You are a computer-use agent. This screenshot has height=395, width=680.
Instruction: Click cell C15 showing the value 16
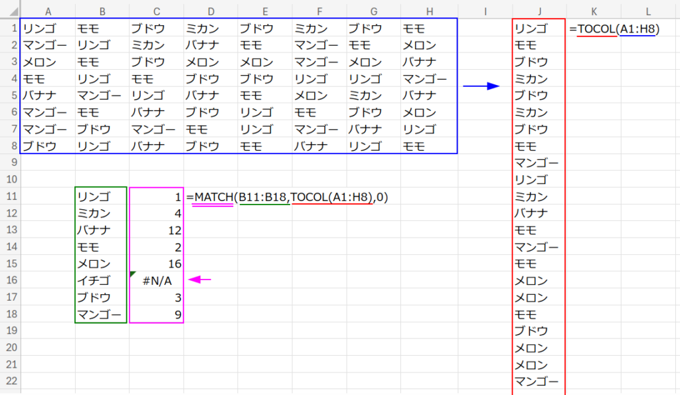157,264
